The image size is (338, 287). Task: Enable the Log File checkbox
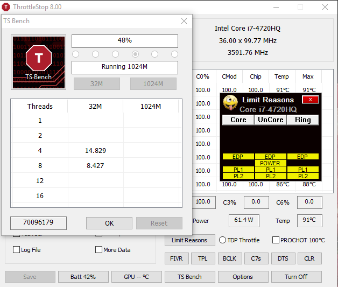(16, 250)
